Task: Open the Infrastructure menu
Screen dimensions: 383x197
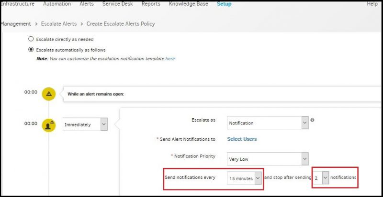Action: pyautogui.click(x=18, y=4)
